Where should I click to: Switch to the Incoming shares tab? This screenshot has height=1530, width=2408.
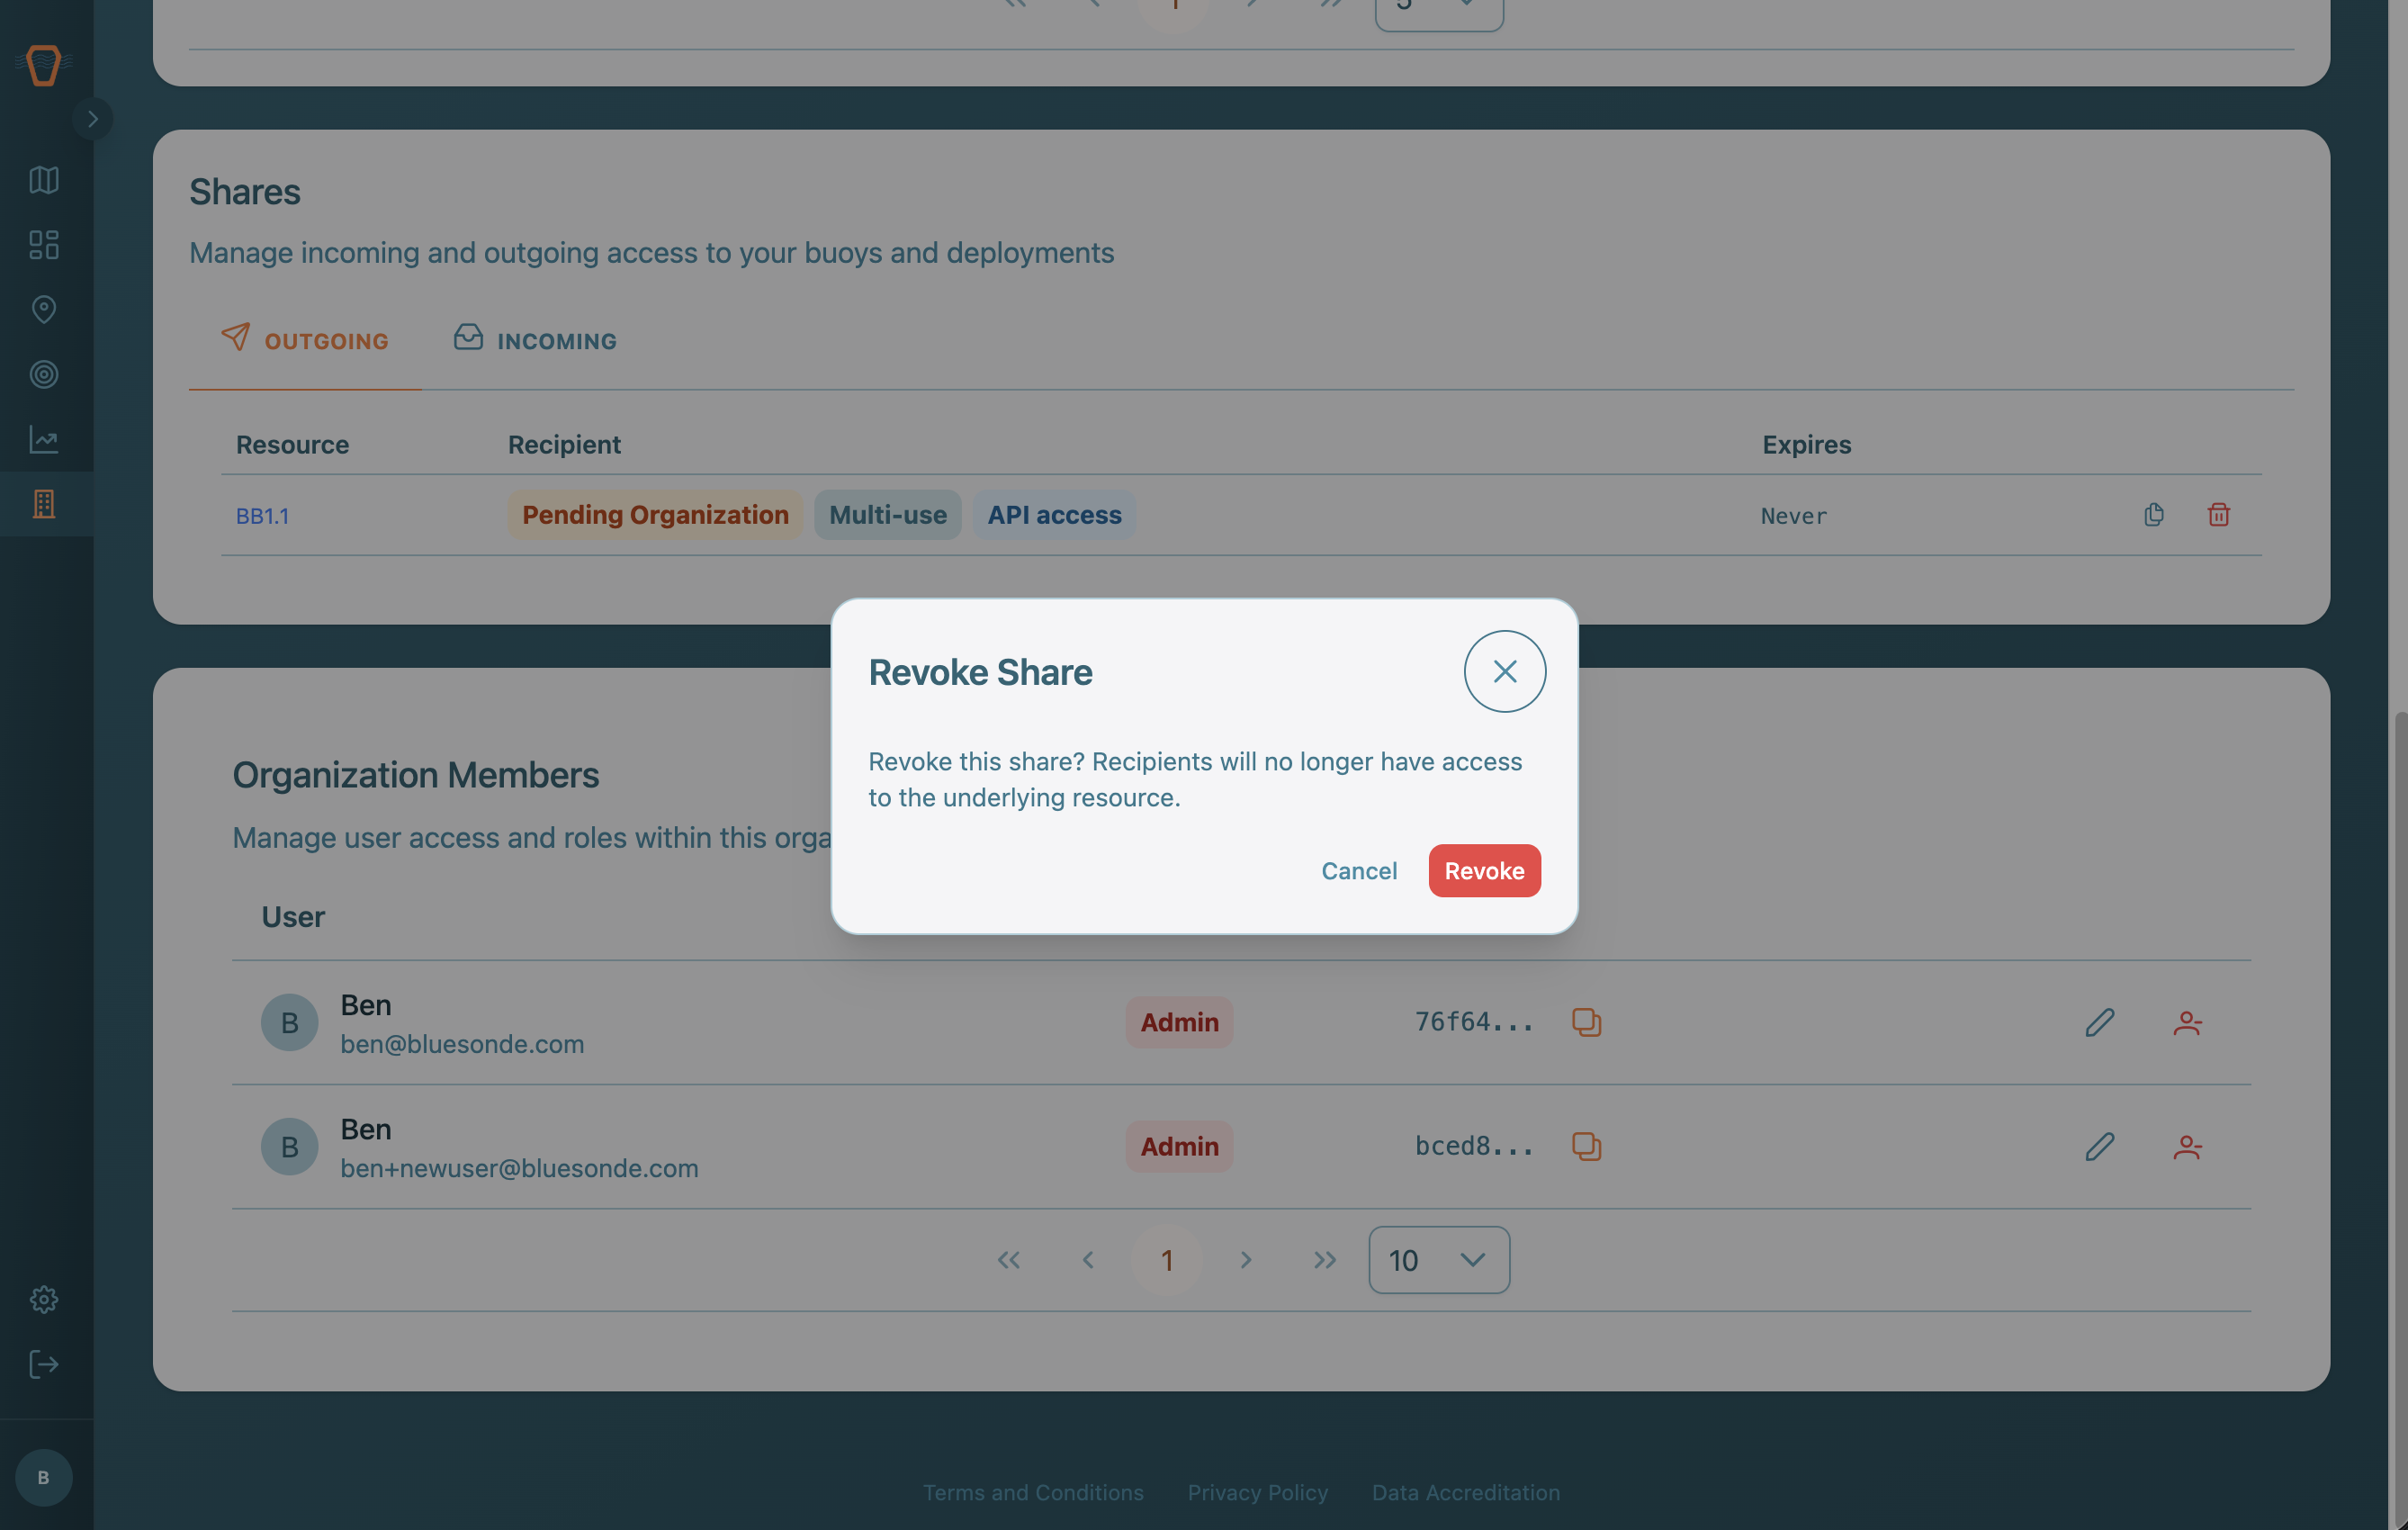(535, 340)
